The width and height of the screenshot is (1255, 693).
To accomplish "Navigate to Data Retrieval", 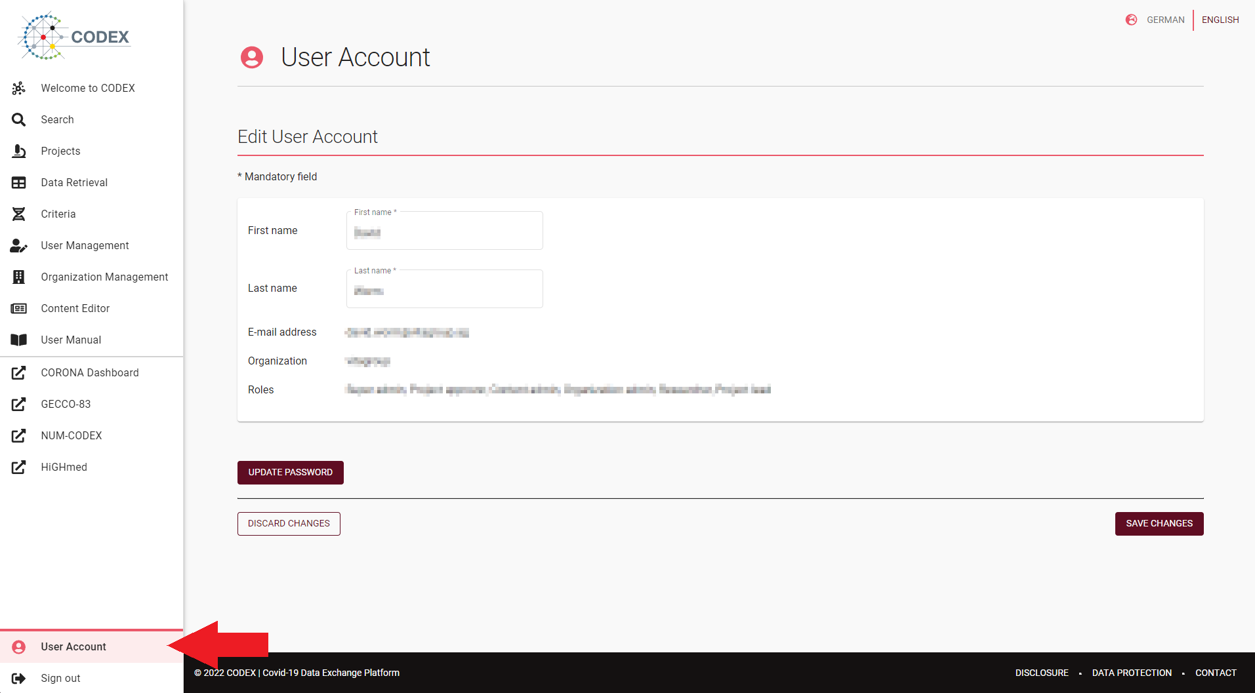I will (x=91, y=182).
